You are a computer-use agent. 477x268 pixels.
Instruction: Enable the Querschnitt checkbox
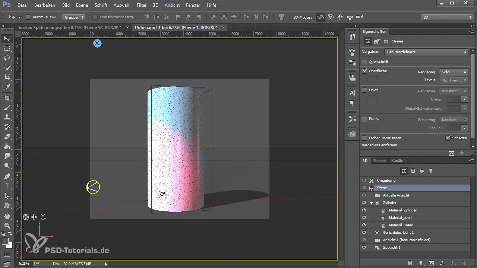(364, 62)
